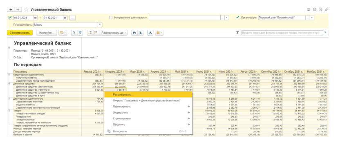Add report to favorites with the star
Viewport: 340px width, 147px height.
pos(26,9)
